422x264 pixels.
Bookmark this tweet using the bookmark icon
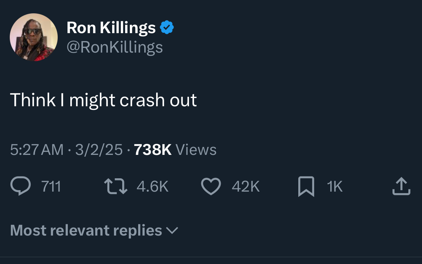point(306,187)
